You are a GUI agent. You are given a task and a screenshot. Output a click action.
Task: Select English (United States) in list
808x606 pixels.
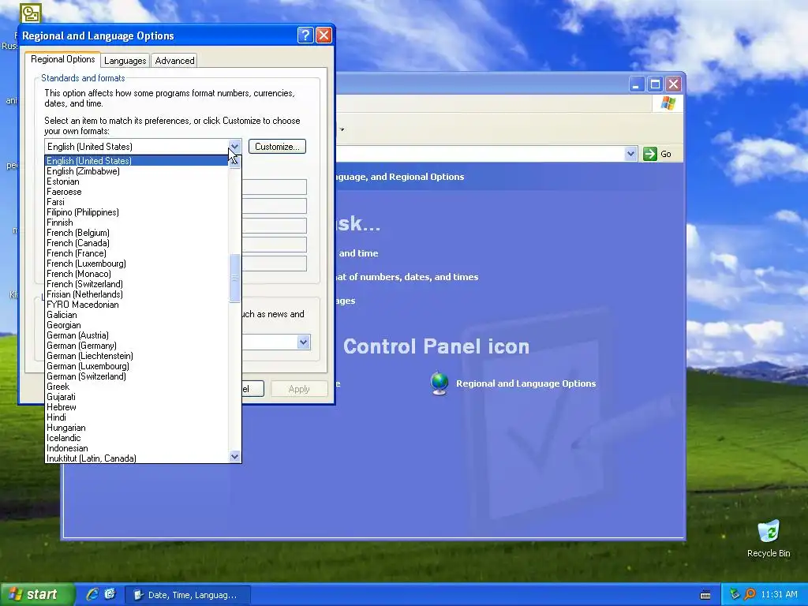(137, 161)
